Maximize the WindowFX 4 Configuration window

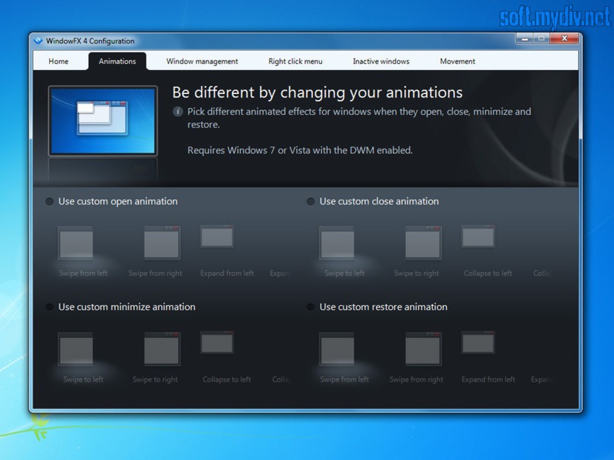pyautogui.click(x=542, y=38)
